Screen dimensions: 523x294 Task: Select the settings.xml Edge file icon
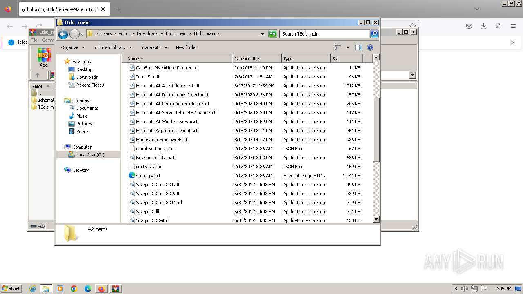132,176
